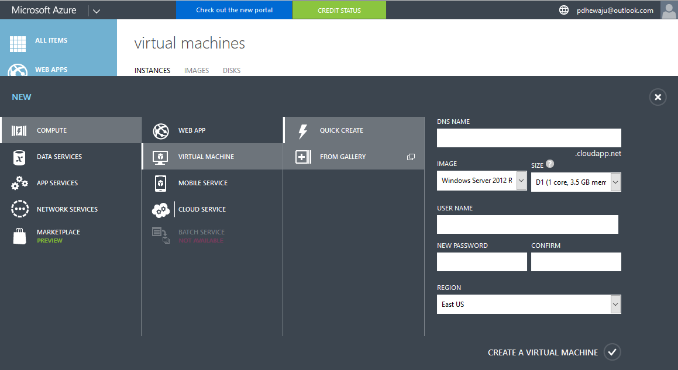Select the Data Services database icon

(x=19, y=157)
